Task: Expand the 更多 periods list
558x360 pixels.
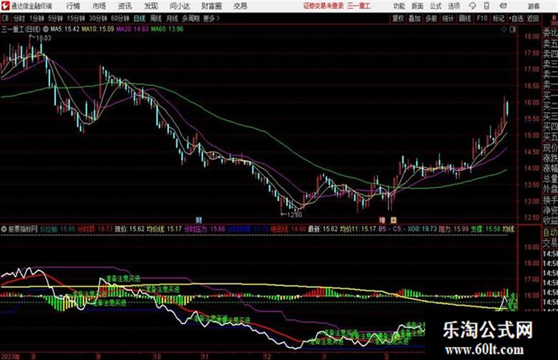Action: tap(211, 18)
